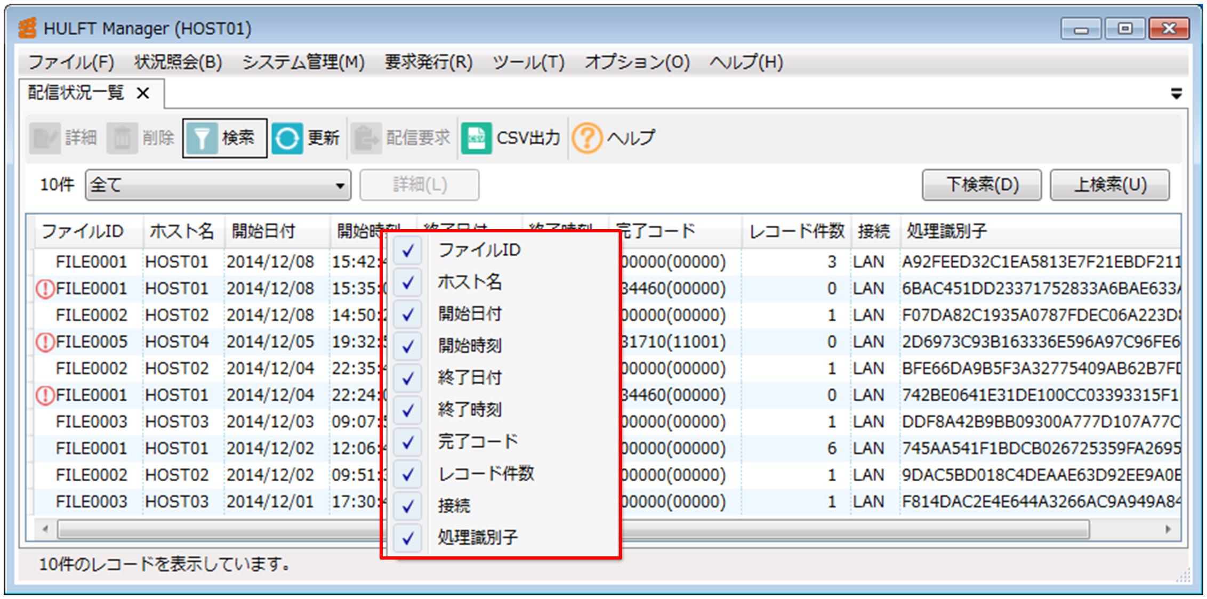Select identifier A92FEED32C1EA5813E7F21EBDF211

(x=1041, y=262)
